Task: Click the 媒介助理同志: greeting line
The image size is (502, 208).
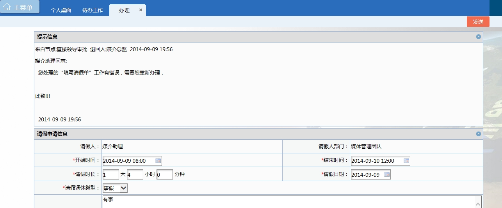Action: 51,61
